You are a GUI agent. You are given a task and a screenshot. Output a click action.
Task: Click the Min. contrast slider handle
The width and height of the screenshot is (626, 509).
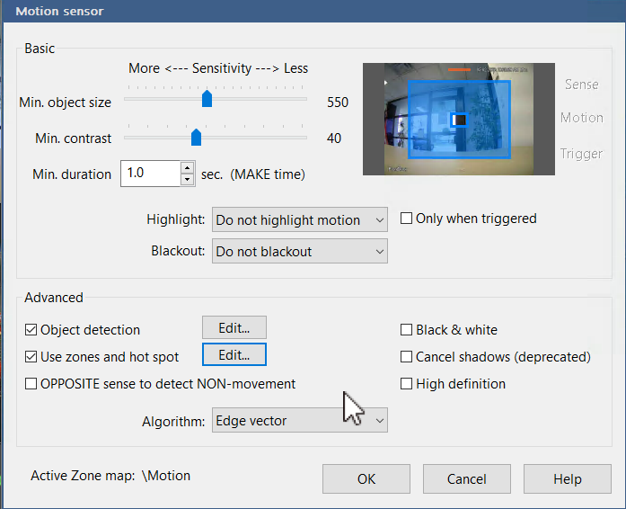pyautogui.click(x=196, y=138)
